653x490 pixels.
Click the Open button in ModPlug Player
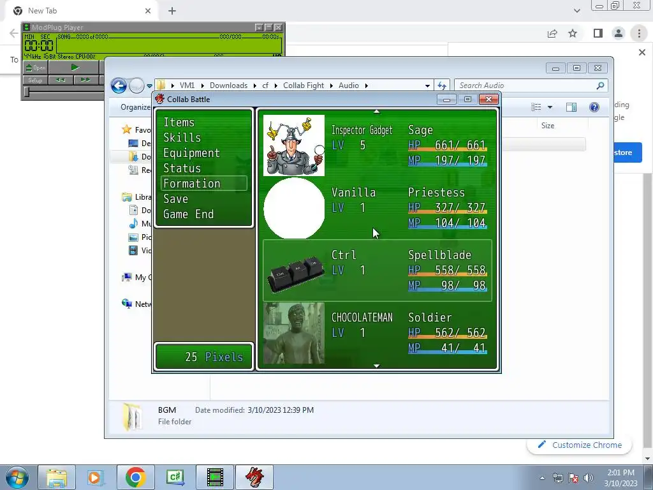tap(35, 68)
